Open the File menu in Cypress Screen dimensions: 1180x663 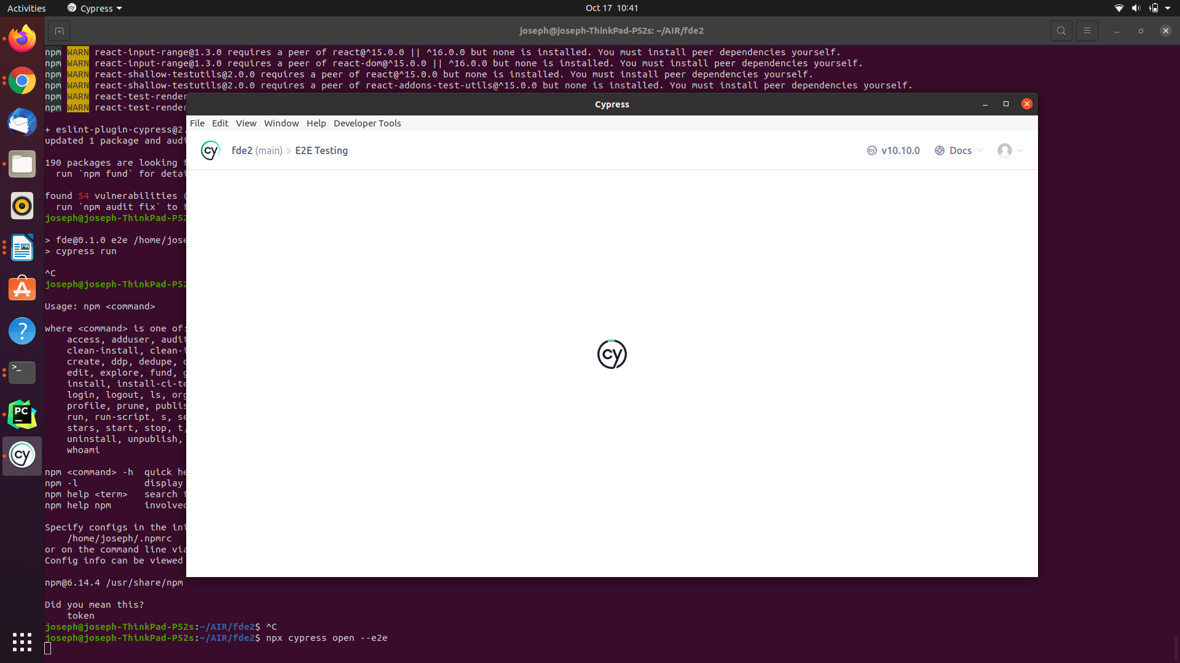point(197,123)
